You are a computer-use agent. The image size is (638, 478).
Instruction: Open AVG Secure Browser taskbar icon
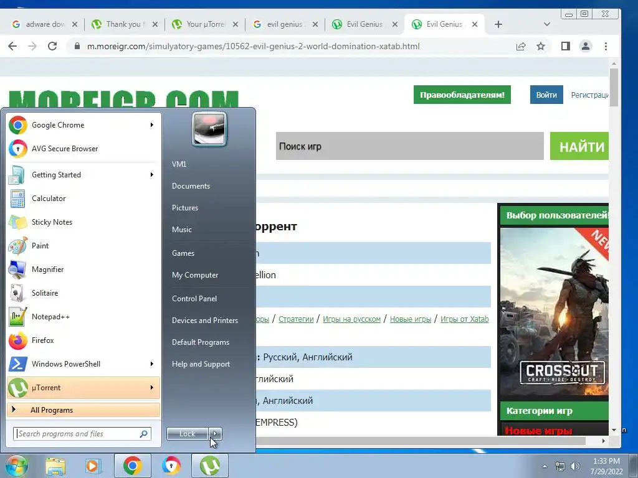coord(171,466)
